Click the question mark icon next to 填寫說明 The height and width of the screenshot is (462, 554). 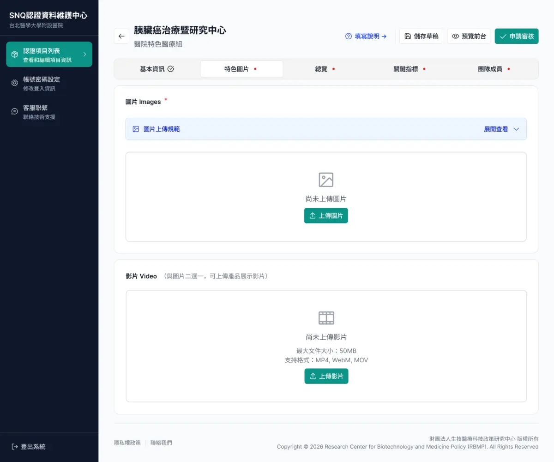(348, 36)
